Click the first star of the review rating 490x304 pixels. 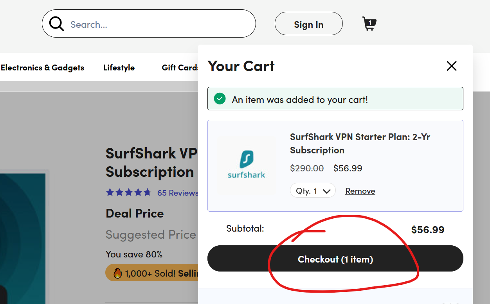110,192
